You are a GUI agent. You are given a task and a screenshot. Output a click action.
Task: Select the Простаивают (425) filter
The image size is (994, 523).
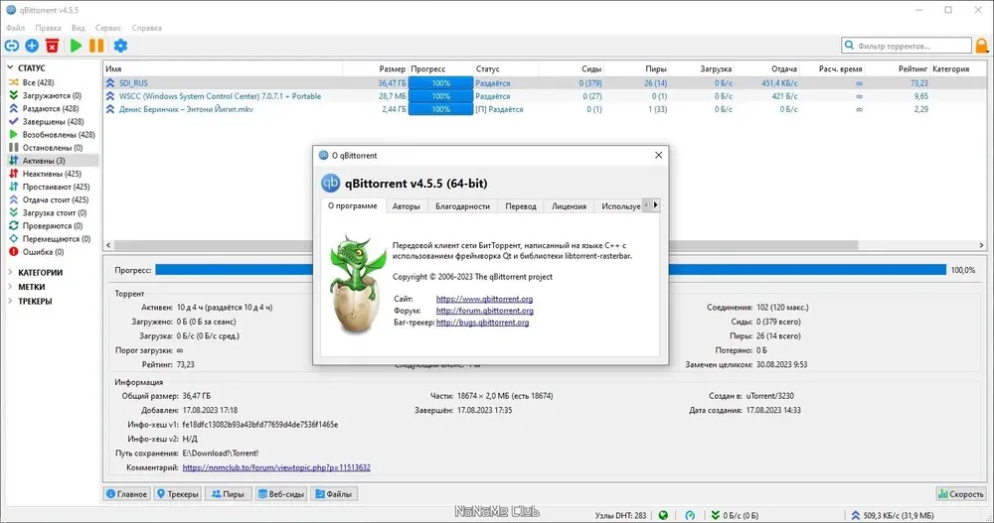56,187
